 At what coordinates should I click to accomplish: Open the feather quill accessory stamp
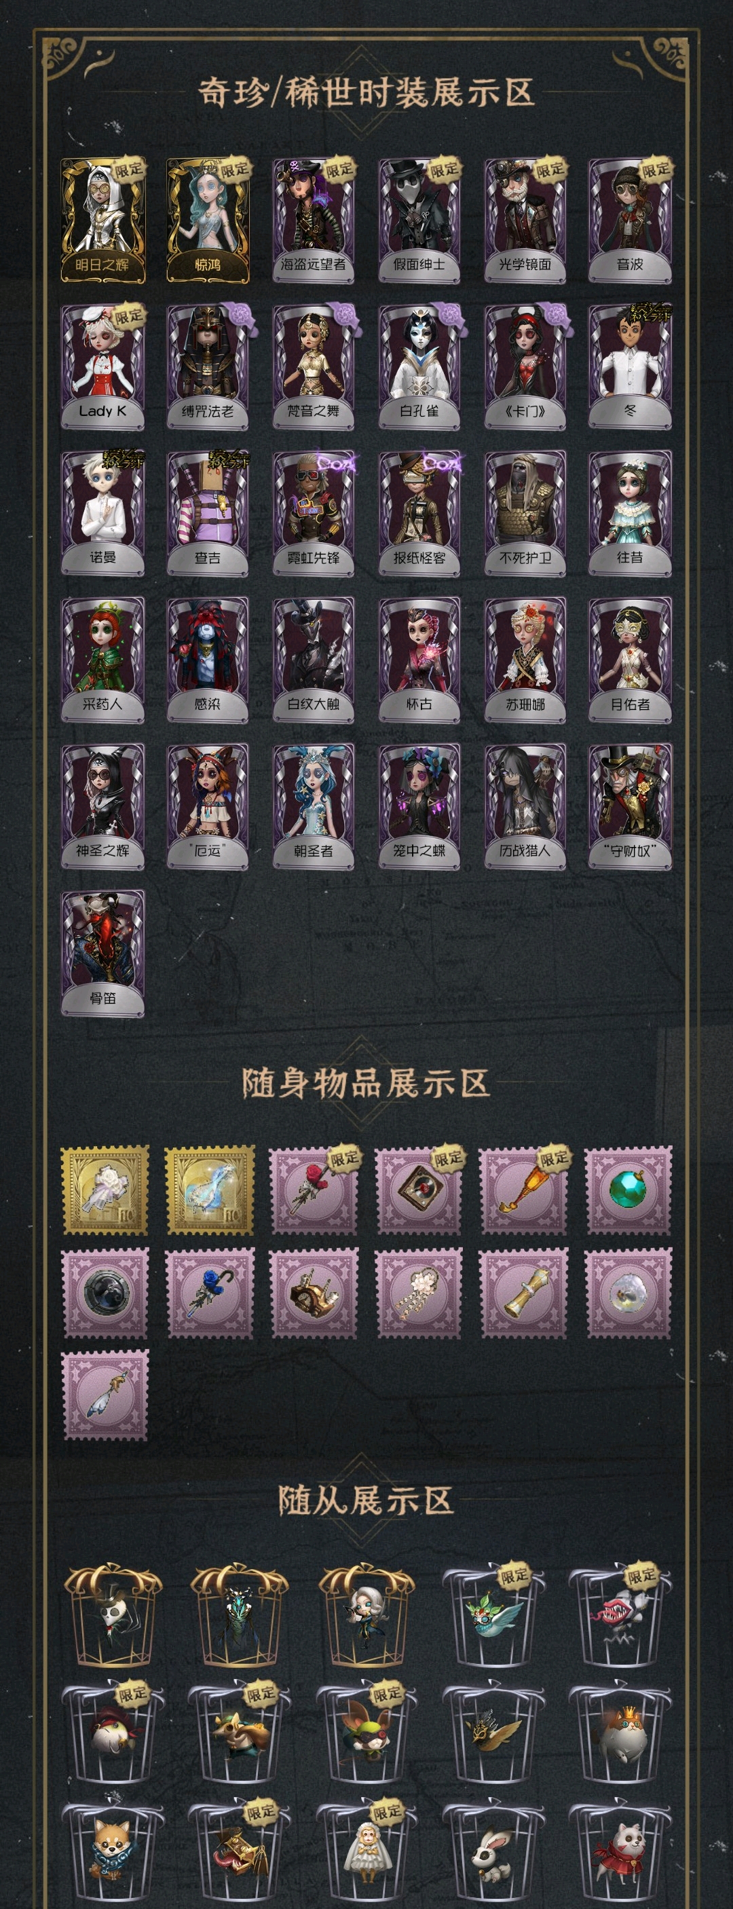pyautogui.click(x=105, y=1395)
